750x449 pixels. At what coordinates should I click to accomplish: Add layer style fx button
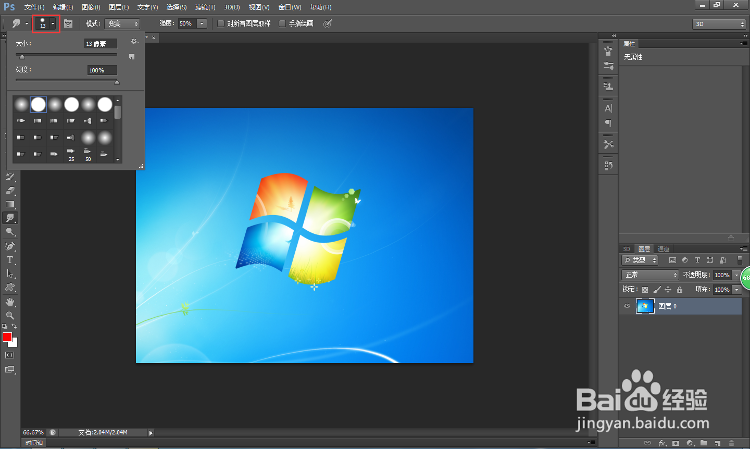(662, 443)
